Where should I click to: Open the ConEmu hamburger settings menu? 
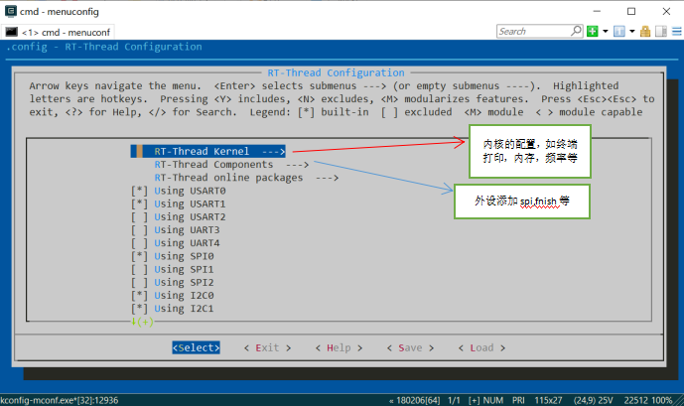point(677,32)
